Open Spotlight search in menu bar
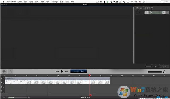 point(163,2)
